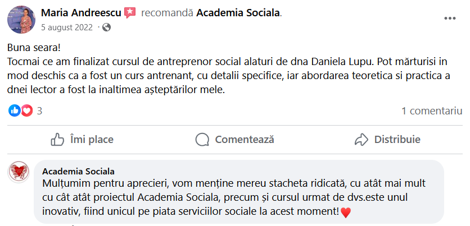Open Academia Sociala's comment avatar

click(x=19, y=172)
